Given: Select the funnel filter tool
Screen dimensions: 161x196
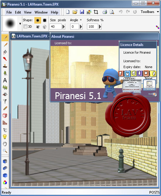Looking at the screenshot, I should click(x=5, y=101).
